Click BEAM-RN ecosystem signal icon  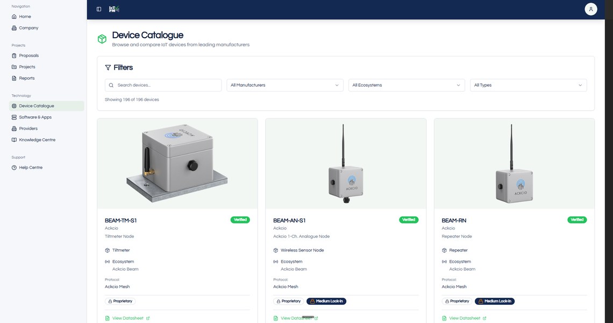pos(444,262)
